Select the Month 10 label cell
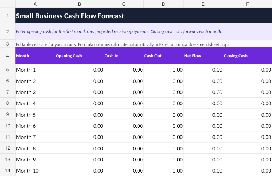Screen dimensions: 272x176 35,171
